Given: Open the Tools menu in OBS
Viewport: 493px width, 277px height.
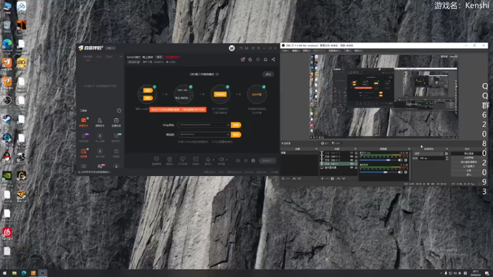Looking at the screenshot, I should coord(348,50).
